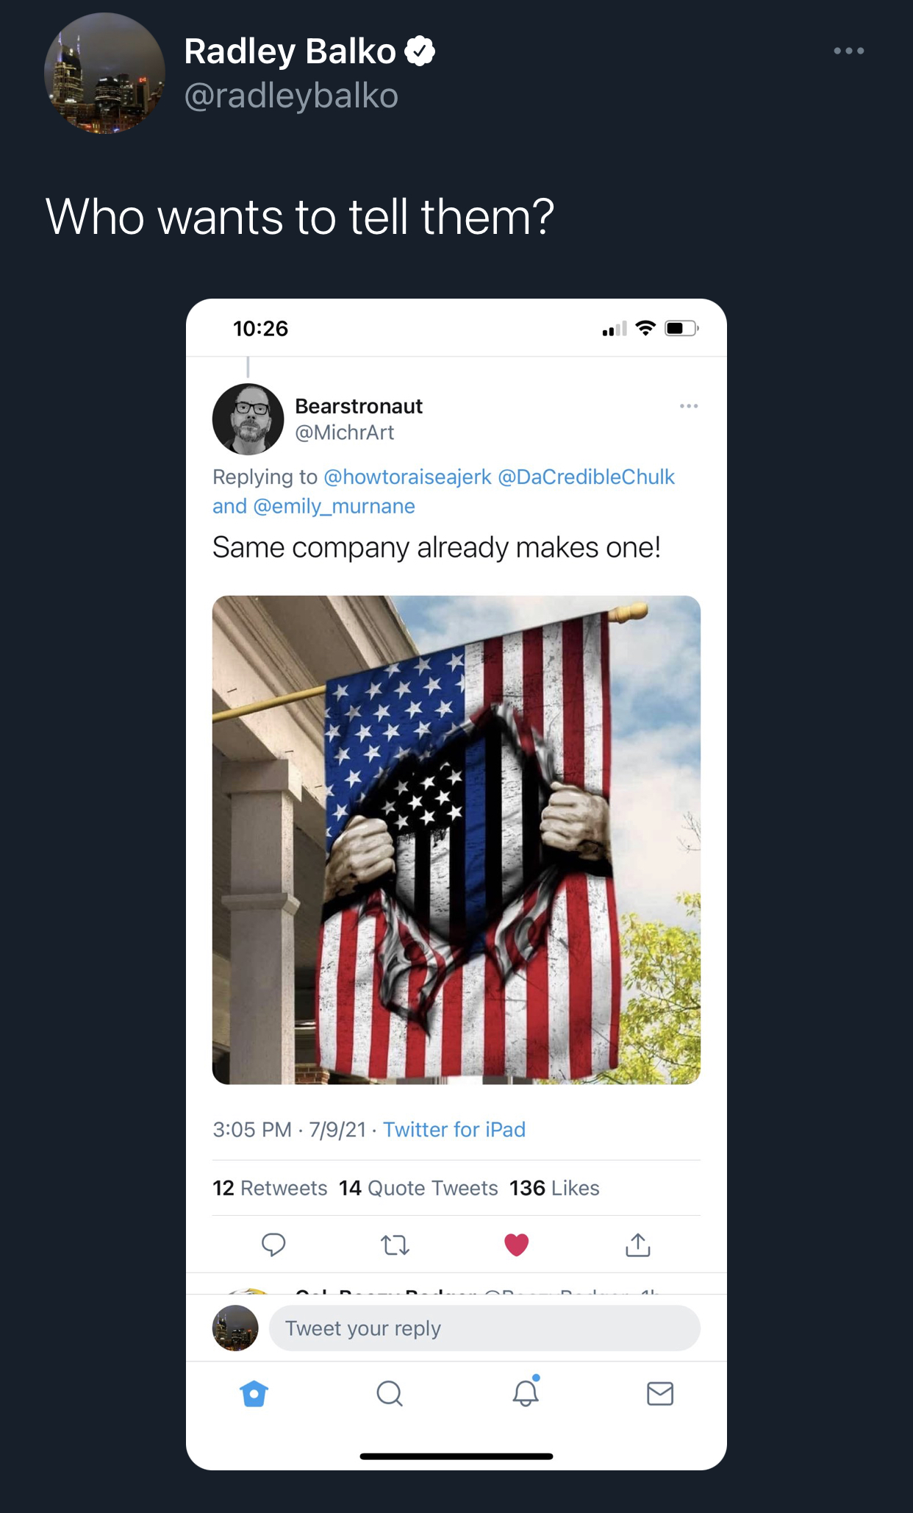Screen dimensions: 913x1513
Task: Open the American flag photo
Action: tap(456, 839)
